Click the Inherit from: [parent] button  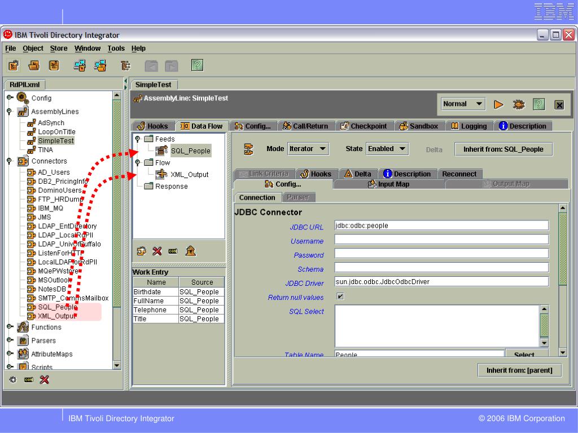(519, 370)
